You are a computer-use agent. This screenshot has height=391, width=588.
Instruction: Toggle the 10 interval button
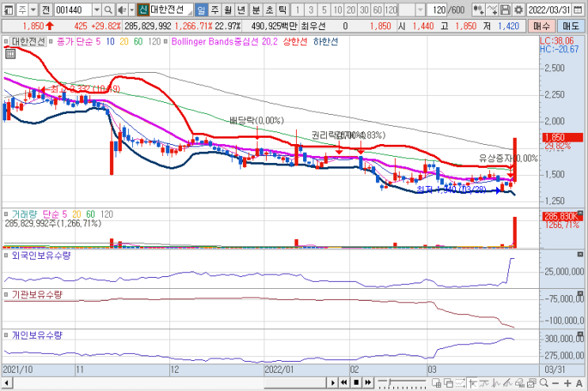338,9
